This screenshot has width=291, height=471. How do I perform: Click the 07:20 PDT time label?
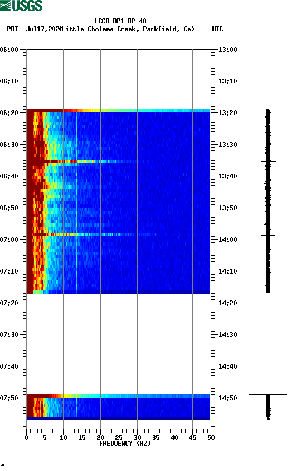(9, 303)
